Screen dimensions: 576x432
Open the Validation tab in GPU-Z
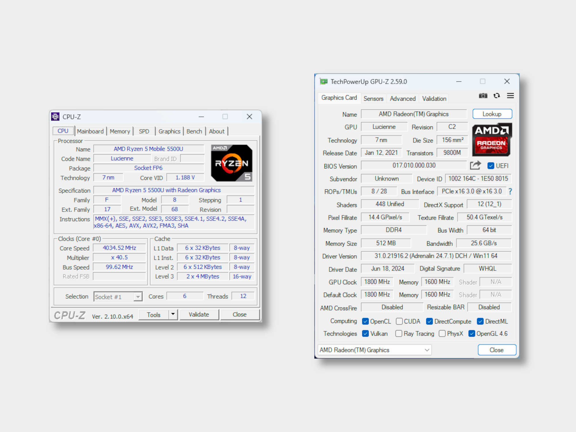click(434, 98)
